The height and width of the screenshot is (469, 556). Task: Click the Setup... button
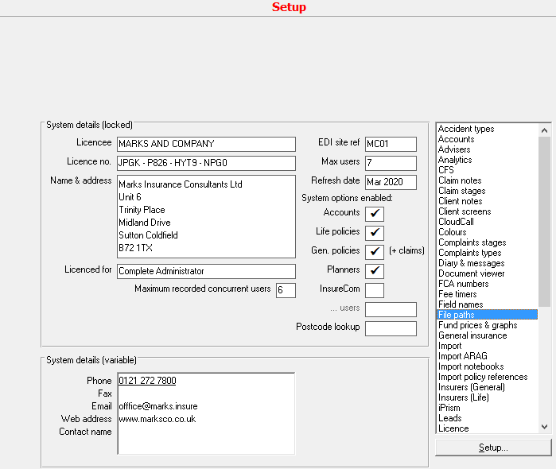[493, 448]
